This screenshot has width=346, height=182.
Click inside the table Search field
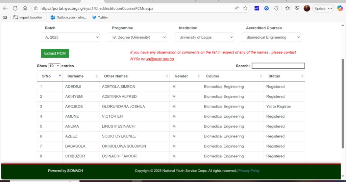click(278, 66)
